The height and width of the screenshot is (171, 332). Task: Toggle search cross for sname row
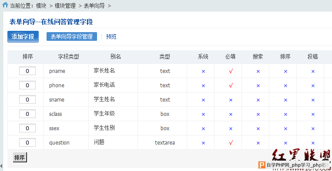coord(258,100)
